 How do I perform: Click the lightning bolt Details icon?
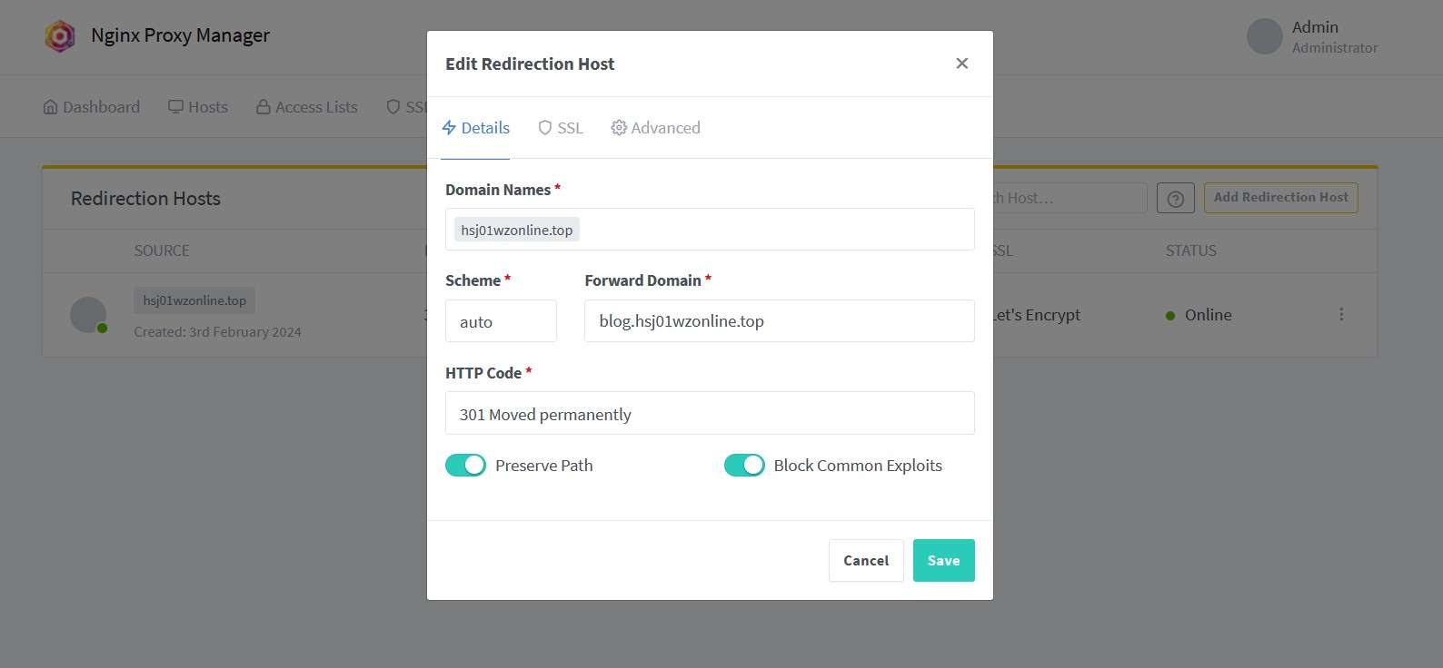tap(449, 128)
